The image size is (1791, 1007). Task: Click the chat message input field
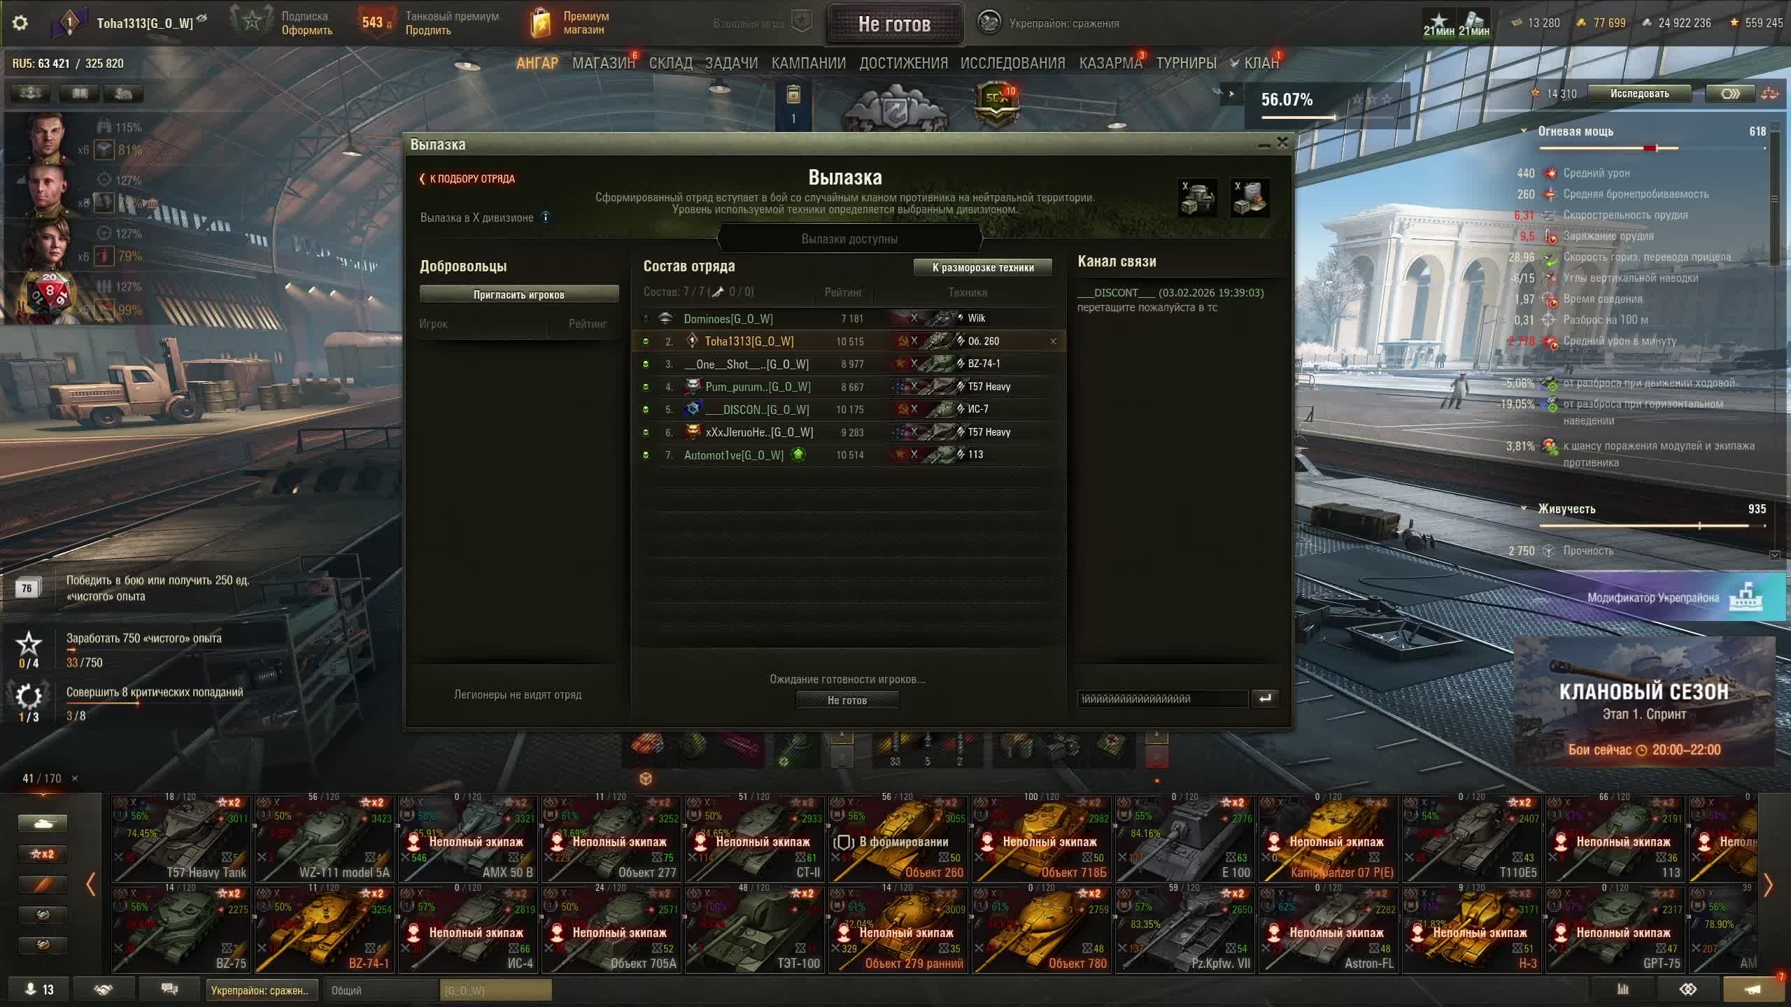[x=1163, y=699]
